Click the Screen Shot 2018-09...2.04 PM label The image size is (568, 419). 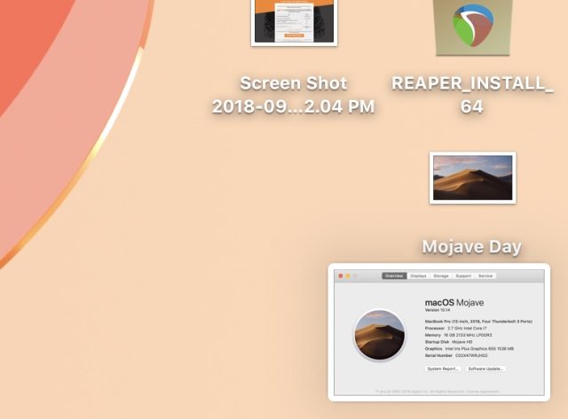tap(294, 95)
